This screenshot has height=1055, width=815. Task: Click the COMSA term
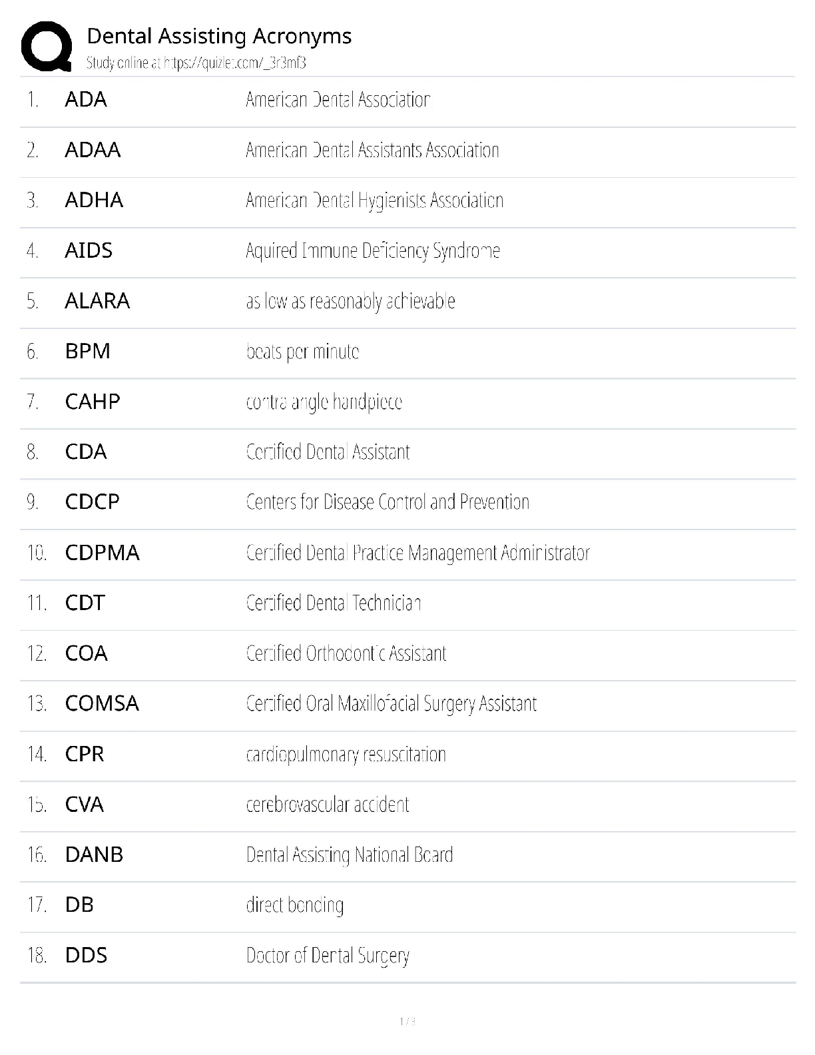coord(102,703)
